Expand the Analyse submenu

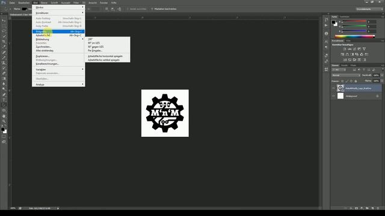click(x=58, y=85)
